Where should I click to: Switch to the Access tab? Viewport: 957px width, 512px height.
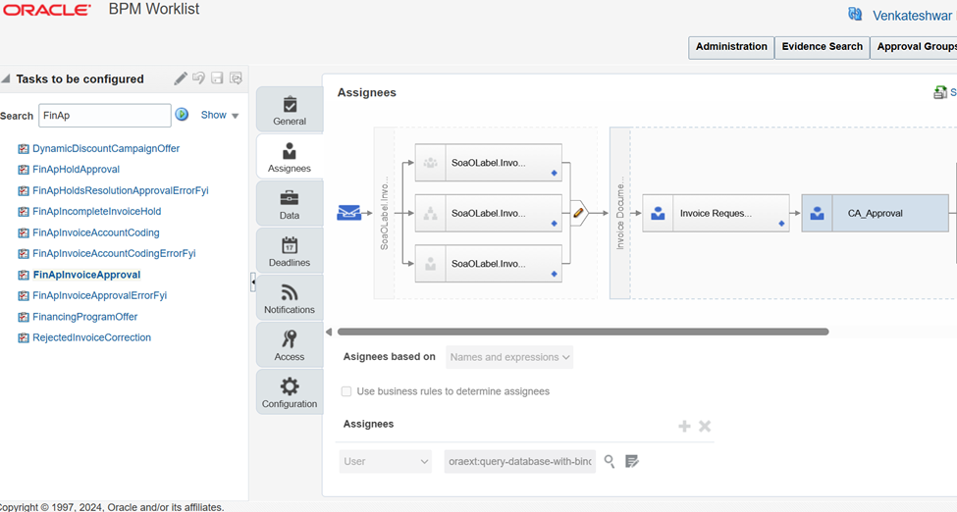[x=290, y=345]
